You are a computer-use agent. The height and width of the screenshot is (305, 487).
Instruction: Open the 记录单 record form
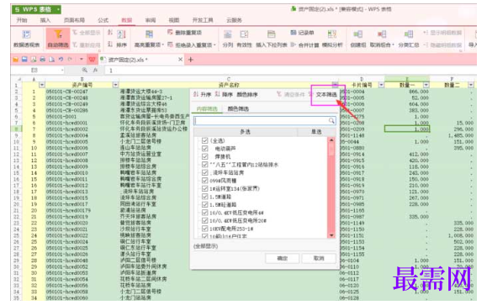[302, 33]
